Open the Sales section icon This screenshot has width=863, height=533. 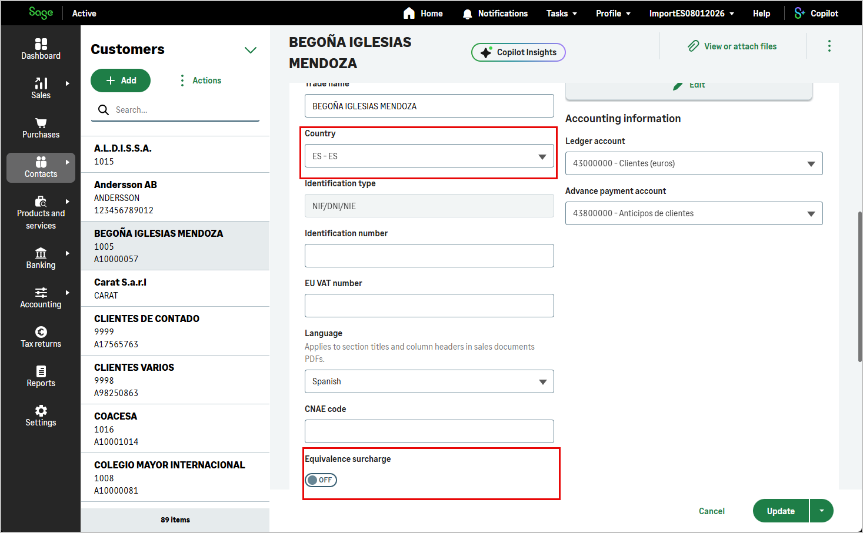41,83
